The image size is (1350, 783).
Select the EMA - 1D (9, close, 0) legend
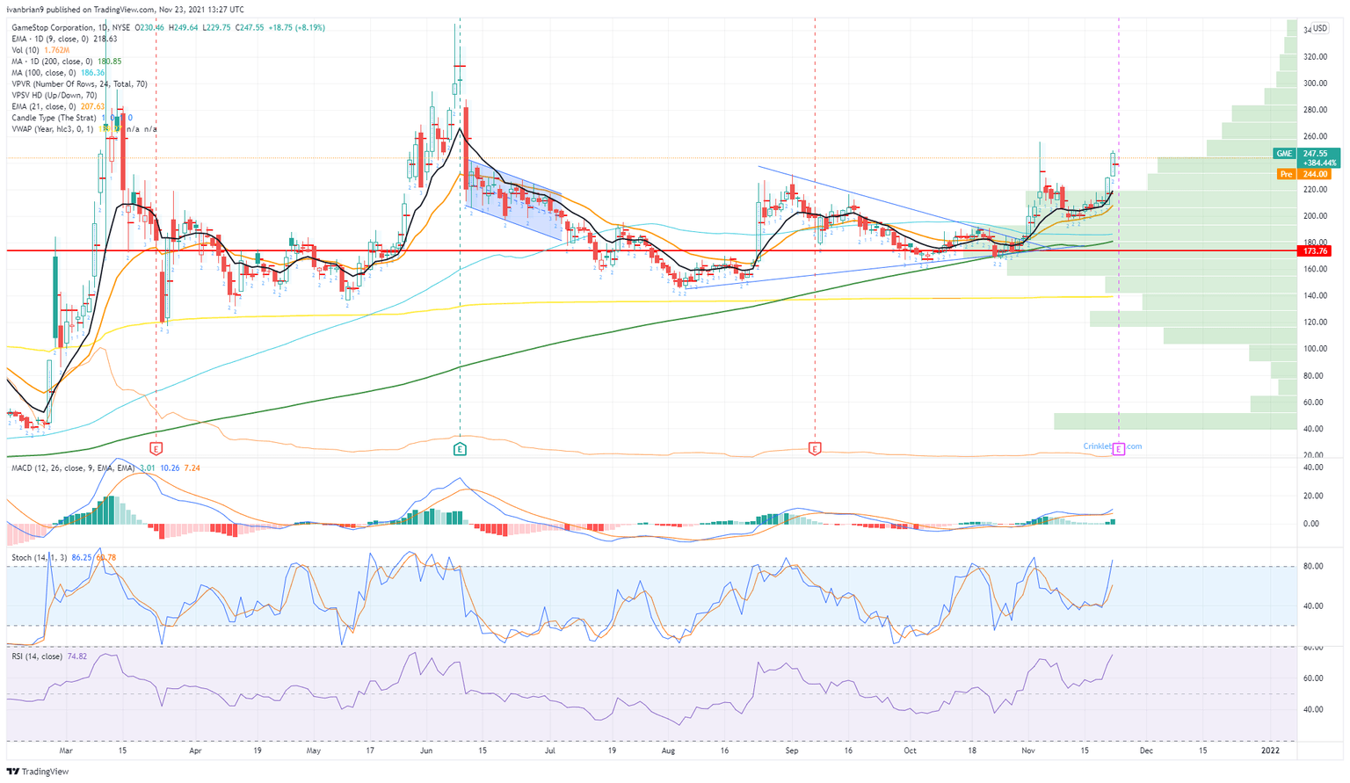click(x=64, y=40)
